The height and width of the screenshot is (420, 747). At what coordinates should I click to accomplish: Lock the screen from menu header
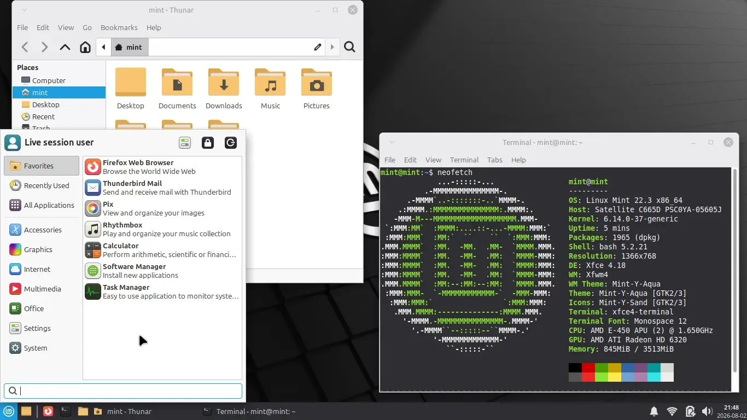tap(208, 143)
